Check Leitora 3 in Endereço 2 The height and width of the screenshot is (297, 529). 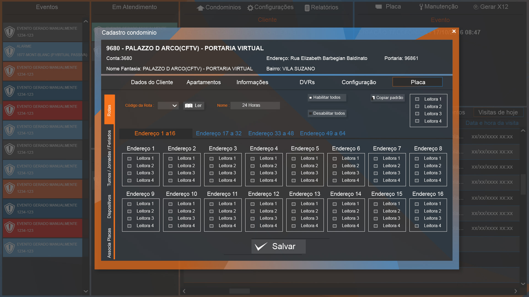click(x=170, y=173)
